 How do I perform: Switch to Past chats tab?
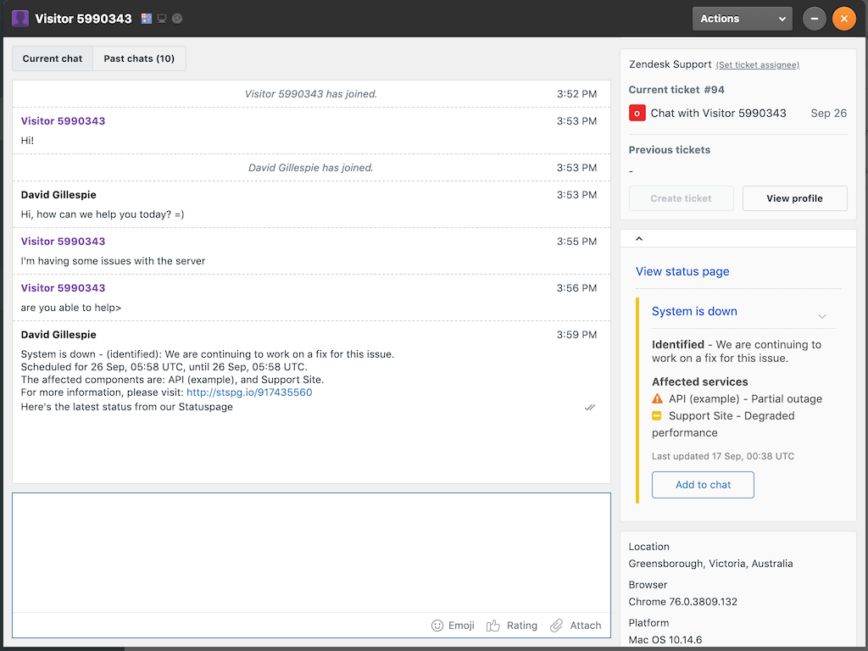(139, 58)
